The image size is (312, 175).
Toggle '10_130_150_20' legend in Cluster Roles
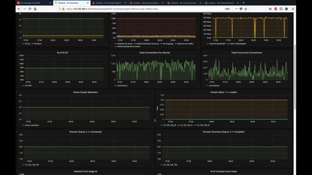click(x=168, y=125)
